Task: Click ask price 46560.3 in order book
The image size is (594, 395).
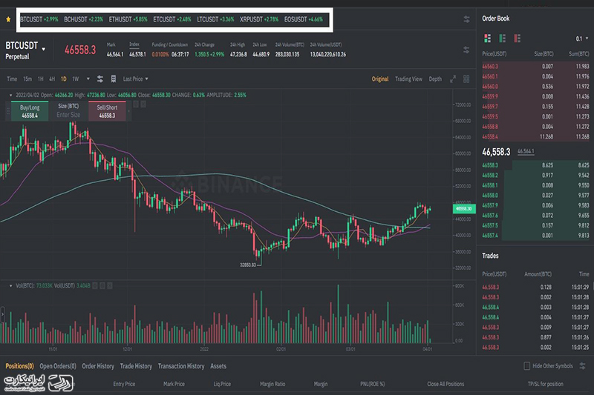Action: (490, 66)
